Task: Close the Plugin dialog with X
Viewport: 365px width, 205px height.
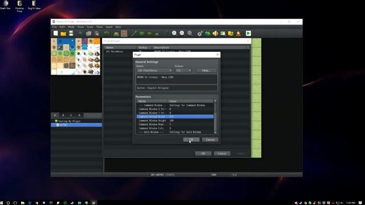Action: click(217, 55)
